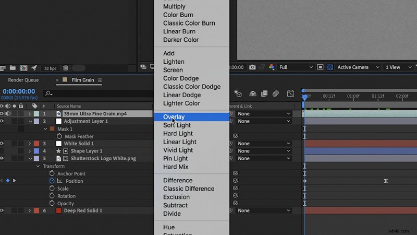Hide the Deep Red Solid 1 layer

coord(2,210)
